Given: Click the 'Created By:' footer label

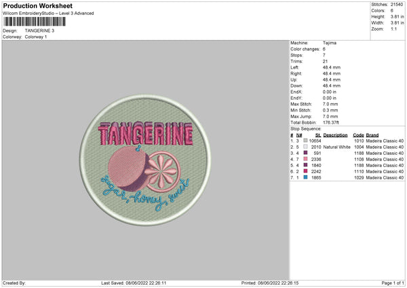Looking at the screenshot, I should [x=14, y=283].
